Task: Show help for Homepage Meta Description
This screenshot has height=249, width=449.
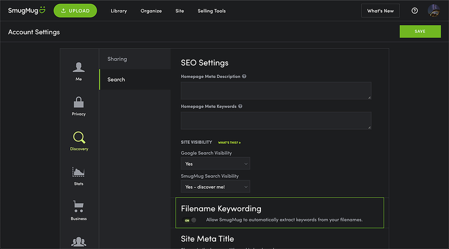Action: tap(244, 76)
